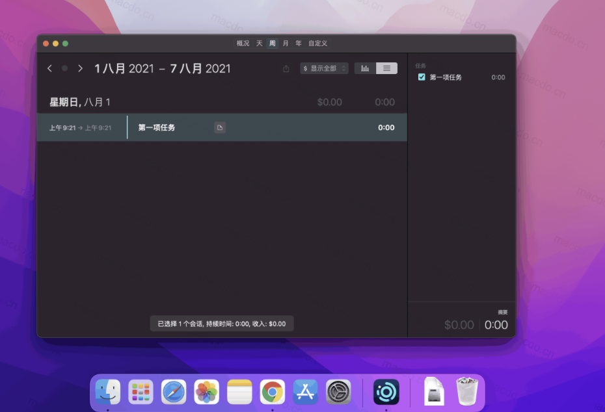Select the list view icon
The image size is (605, 412).
(388, 68)
